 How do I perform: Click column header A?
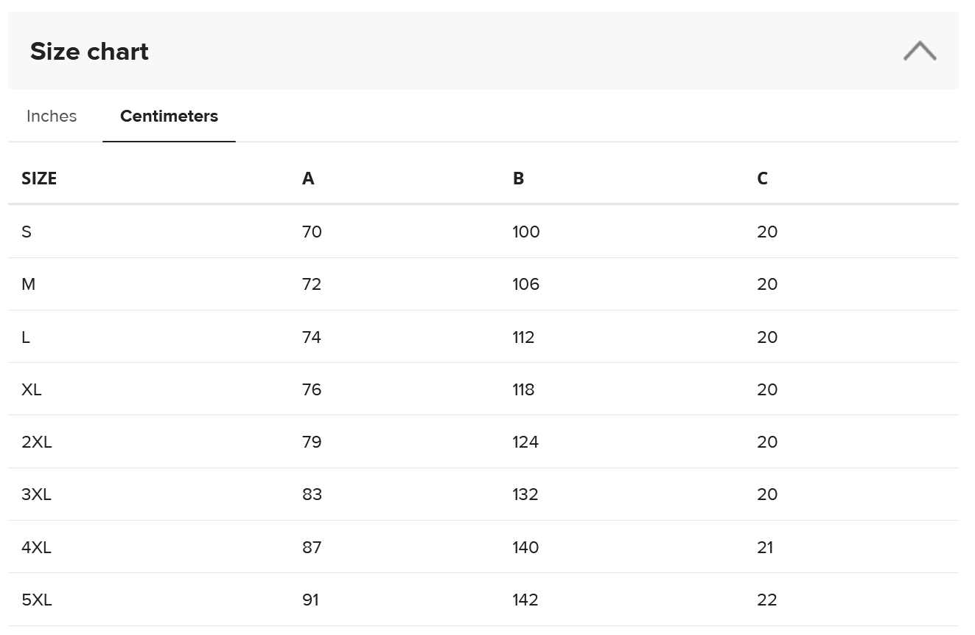[x=308, y=178]
